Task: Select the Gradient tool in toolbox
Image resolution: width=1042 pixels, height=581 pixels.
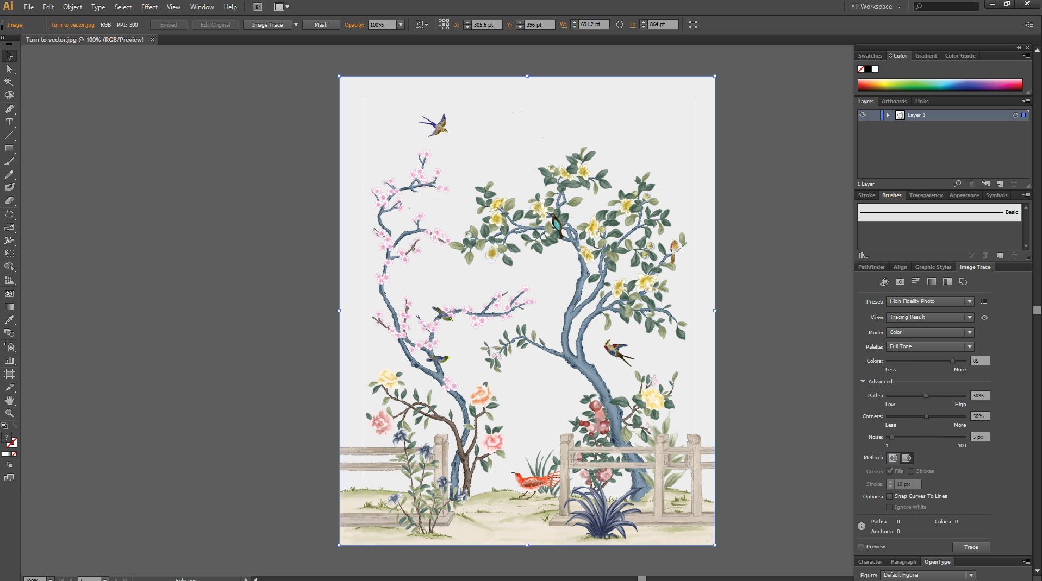Action: 9,307
